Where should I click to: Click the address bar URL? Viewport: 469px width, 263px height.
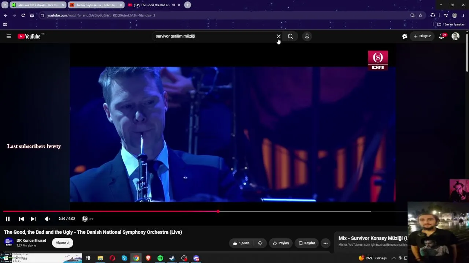101,15
